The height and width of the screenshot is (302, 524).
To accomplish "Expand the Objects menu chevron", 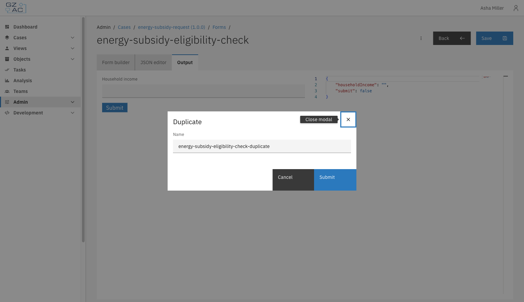I will (x=73, y=59).
